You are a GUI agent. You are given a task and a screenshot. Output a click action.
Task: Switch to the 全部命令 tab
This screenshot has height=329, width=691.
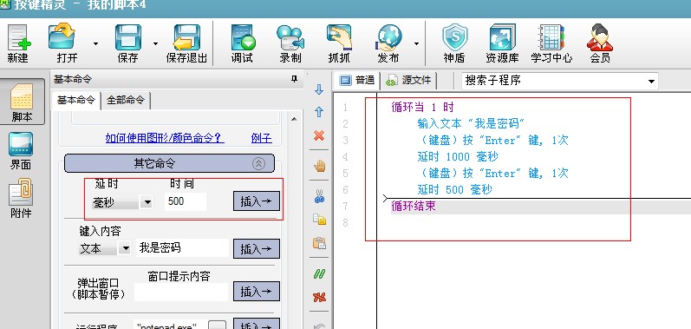click(126, 100)
